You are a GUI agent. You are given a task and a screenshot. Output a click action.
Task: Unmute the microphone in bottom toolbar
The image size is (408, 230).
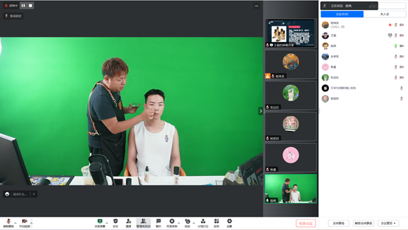click(x=8, y=223)
